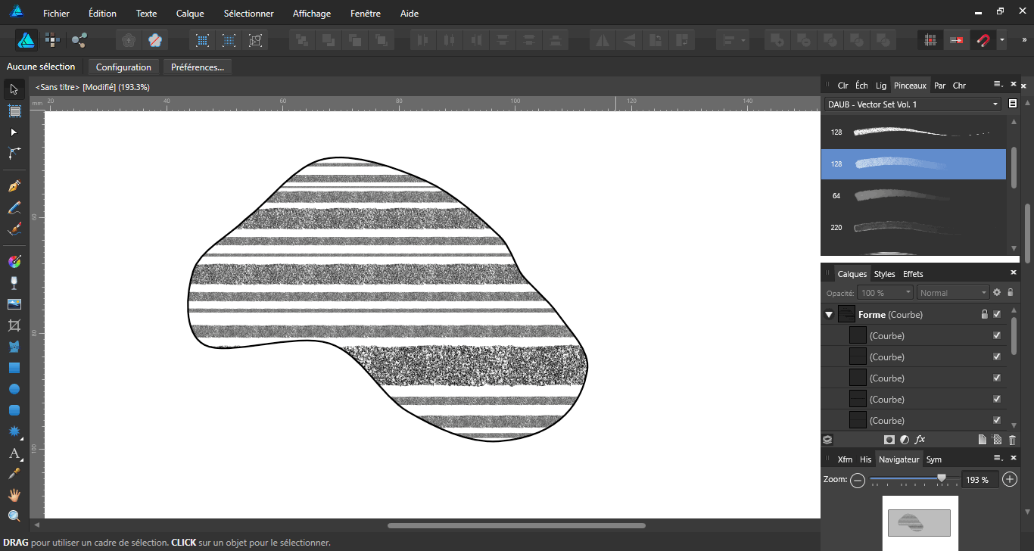Switch to the Styles tab
1034x551 pixels.
(884, 274)
